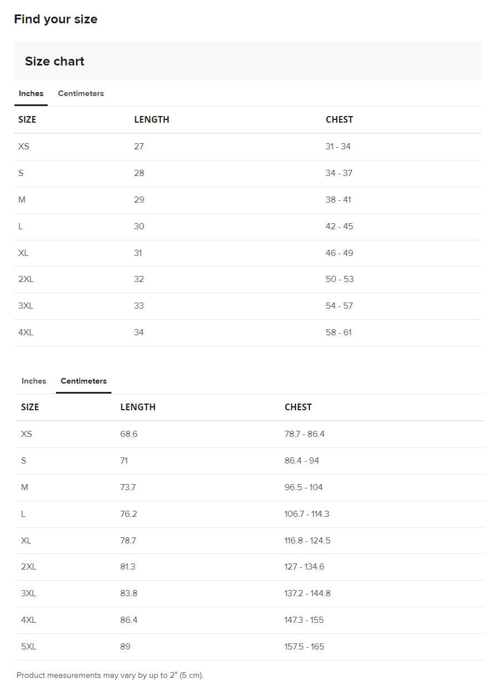The width and height of the screenshot is (490, 700).
Task: Click the chest range 42 - 45
Action: point(339,226)
